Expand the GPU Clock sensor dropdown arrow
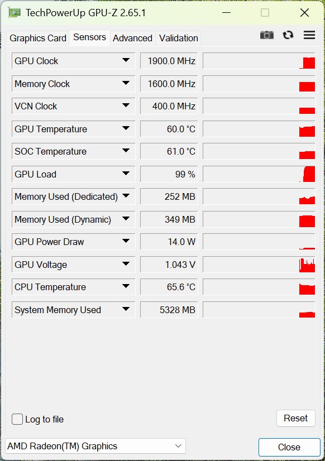The width and height of the screenshot is (325, 461). [x=126, y=60]
